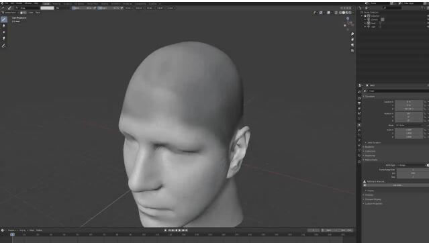Select the Draw brush tool in left toolbar
Viewport: 429px width, 243px height.
4,19
